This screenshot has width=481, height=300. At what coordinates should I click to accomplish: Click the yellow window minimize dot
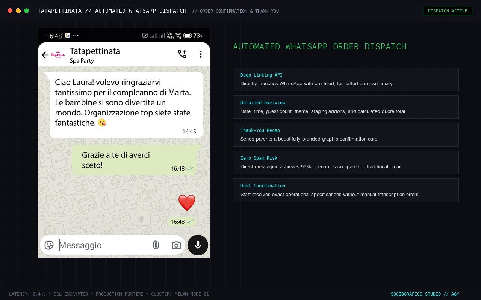coord(18,11)
